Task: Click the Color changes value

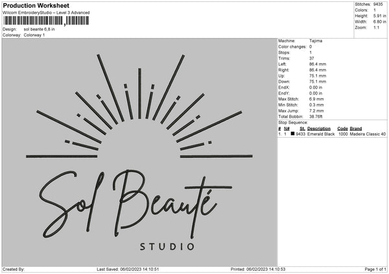Action: pyautogui.click(x=311, y=47)
